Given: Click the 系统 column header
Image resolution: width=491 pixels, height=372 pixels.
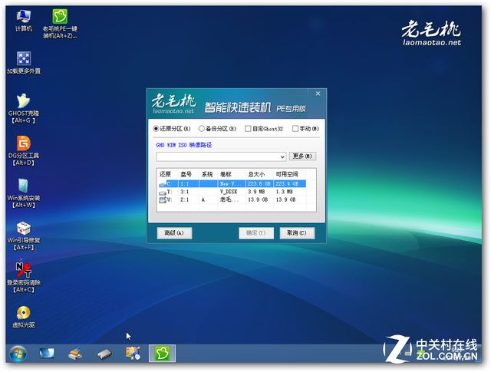Looking at the screenshot, I should click(x=207, y=174).
